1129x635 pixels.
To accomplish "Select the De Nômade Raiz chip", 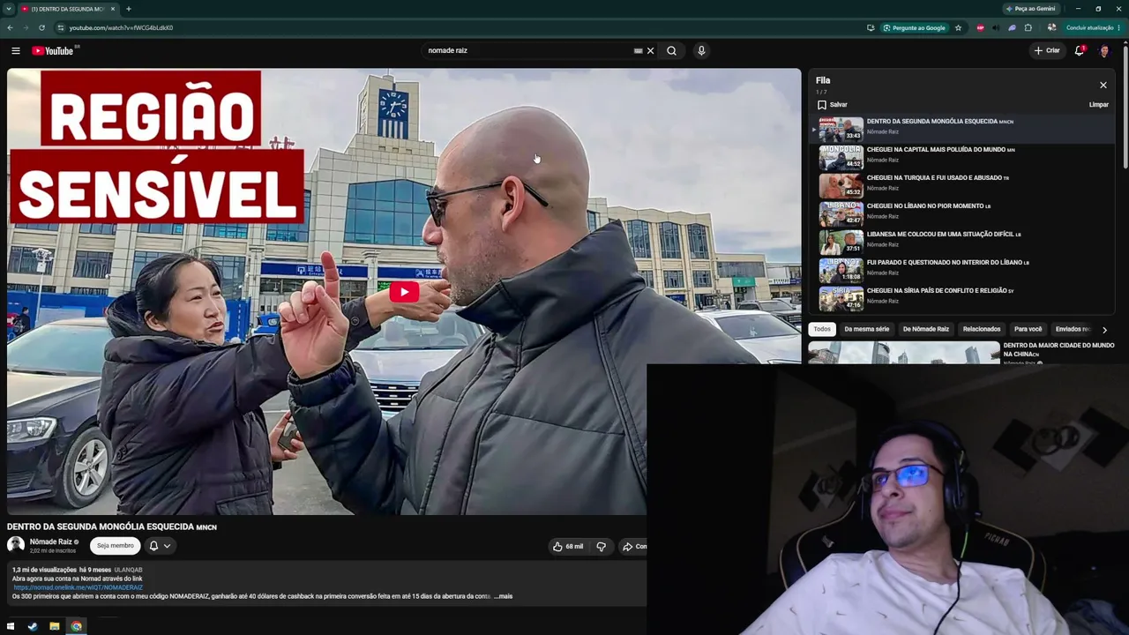I will point(926,330).
